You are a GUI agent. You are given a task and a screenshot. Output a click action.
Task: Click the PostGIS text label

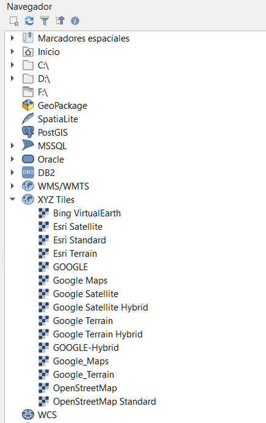[x=52, y=133]
